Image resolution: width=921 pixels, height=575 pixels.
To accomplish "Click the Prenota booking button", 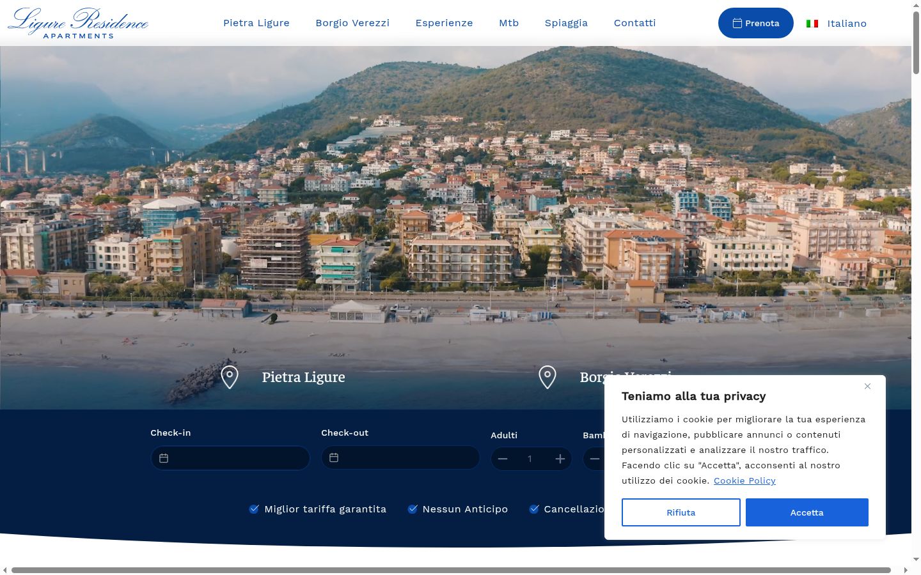I will coord(756,23).
